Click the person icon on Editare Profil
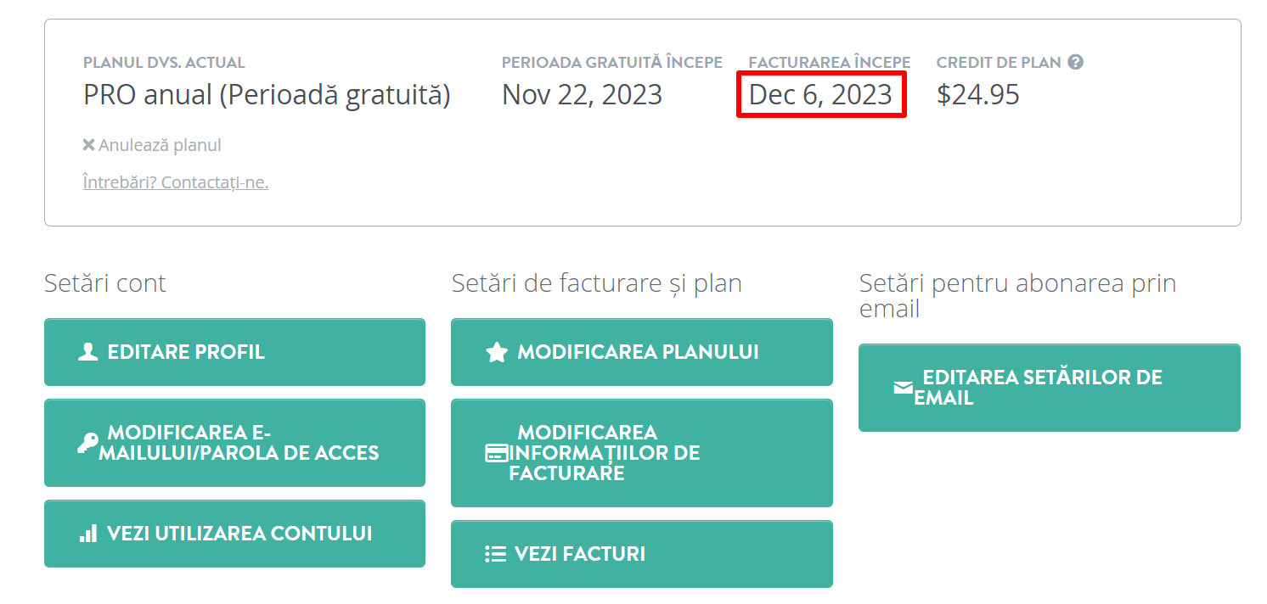This screenshot has width=1267, height=604. (88, 352)
